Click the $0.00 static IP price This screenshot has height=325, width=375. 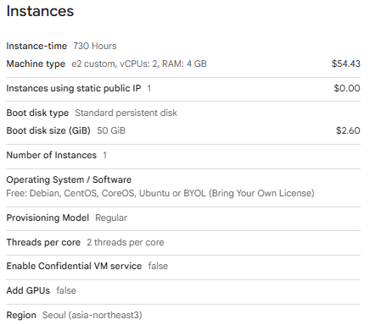click(x=347, y=88)
